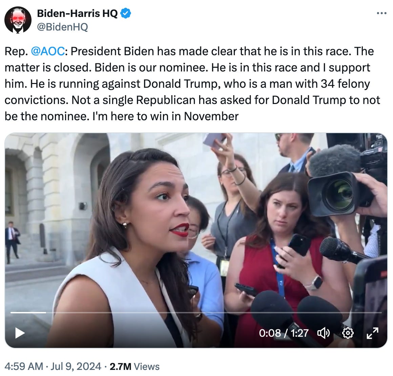Viewport: 393px width, 376px height.
Task: Seek to the end of the video timeline
Action: click(x=381, y=312)
